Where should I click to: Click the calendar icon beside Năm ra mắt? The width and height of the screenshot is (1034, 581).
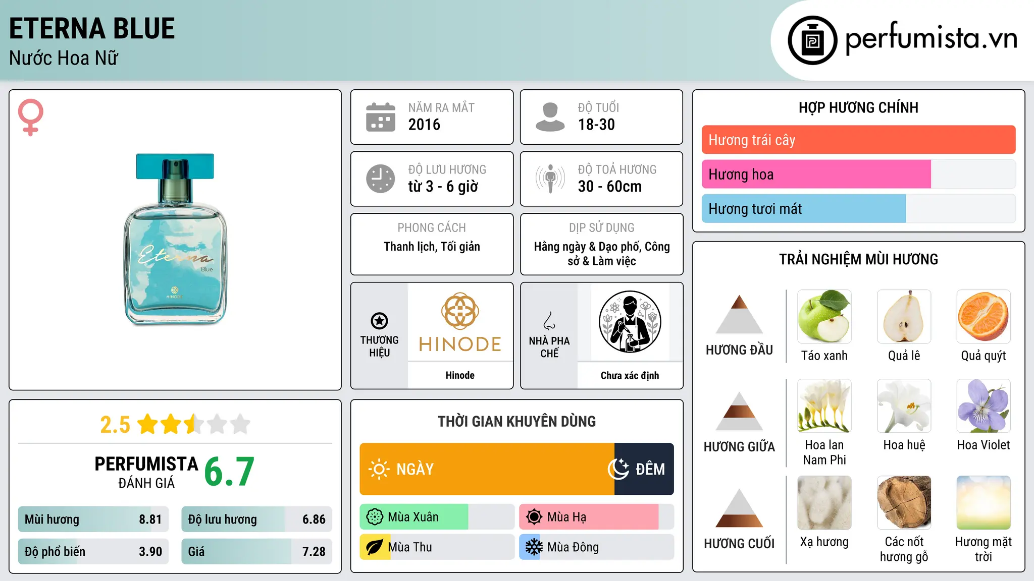pos(381,117)
